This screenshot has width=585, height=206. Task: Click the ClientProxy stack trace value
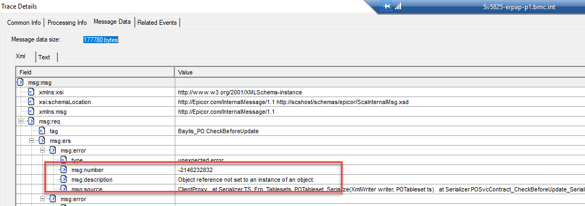[382, 189]
